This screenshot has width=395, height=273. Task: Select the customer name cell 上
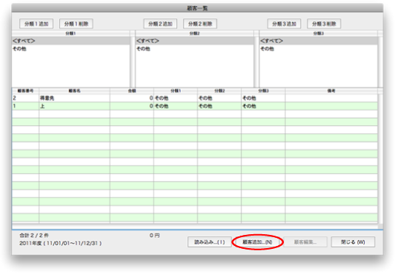[x=75, y=106]
